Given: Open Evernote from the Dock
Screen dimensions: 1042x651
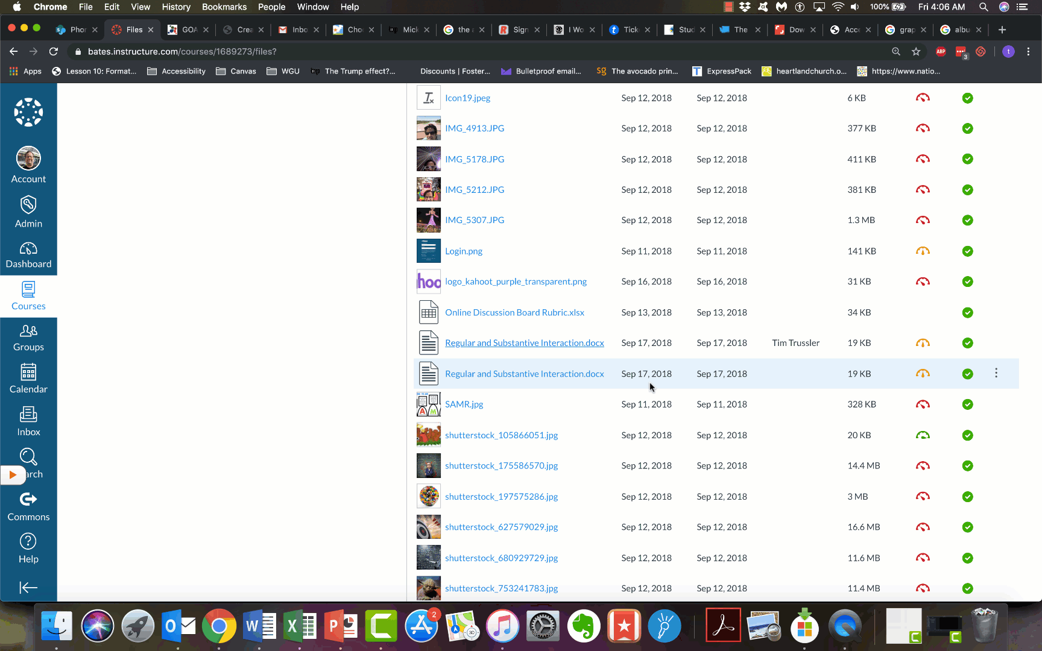Looking at the screenshot, I should (583, 627).
